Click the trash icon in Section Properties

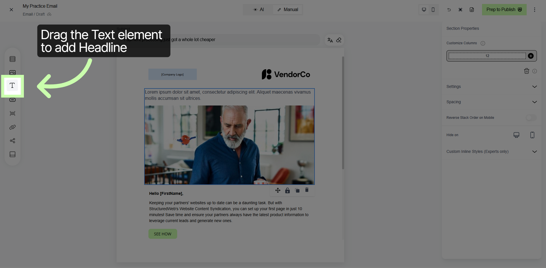point(527,71)
